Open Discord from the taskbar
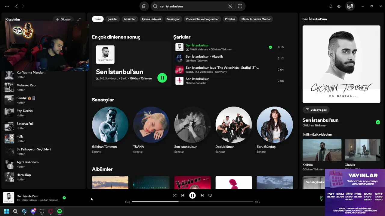Image resolution: width=385 pixels, height=216 pixels. click(33, 211)
